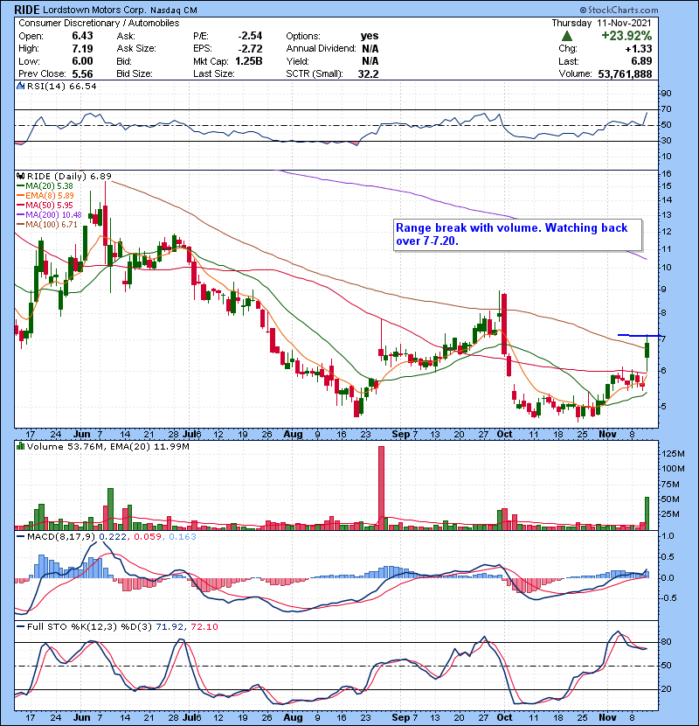Click the Volume 53.76M, EMA(20) 11.99M label
The height and width of the screenshot is (726, 699).
click(x=107, y=446)
